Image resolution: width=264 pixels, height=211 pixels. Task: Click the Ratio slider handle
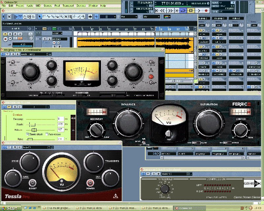(x=30, y=139)
